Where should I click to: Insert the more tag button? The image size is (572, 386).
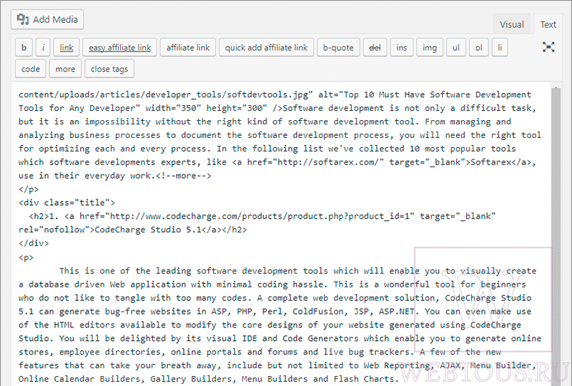click(65, 69)
